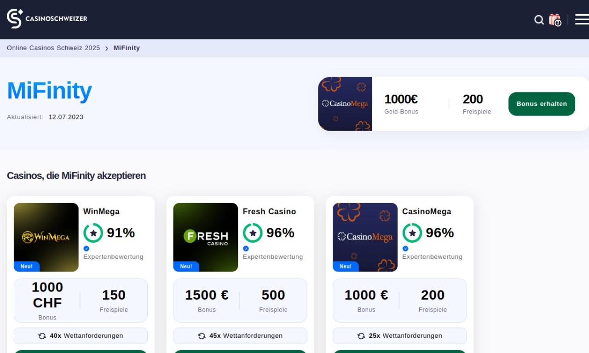Open the Fresh Casino logo thumbnail
This screenshot has height=353, width=589.
pyautogui.click(x=206, y=237)
